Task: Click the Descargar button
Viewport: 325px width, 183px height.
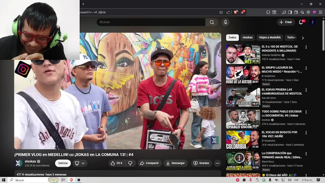Action: 175,163
